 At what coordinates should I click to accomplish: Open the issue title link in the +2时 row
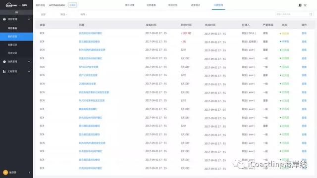click(89, 42)
